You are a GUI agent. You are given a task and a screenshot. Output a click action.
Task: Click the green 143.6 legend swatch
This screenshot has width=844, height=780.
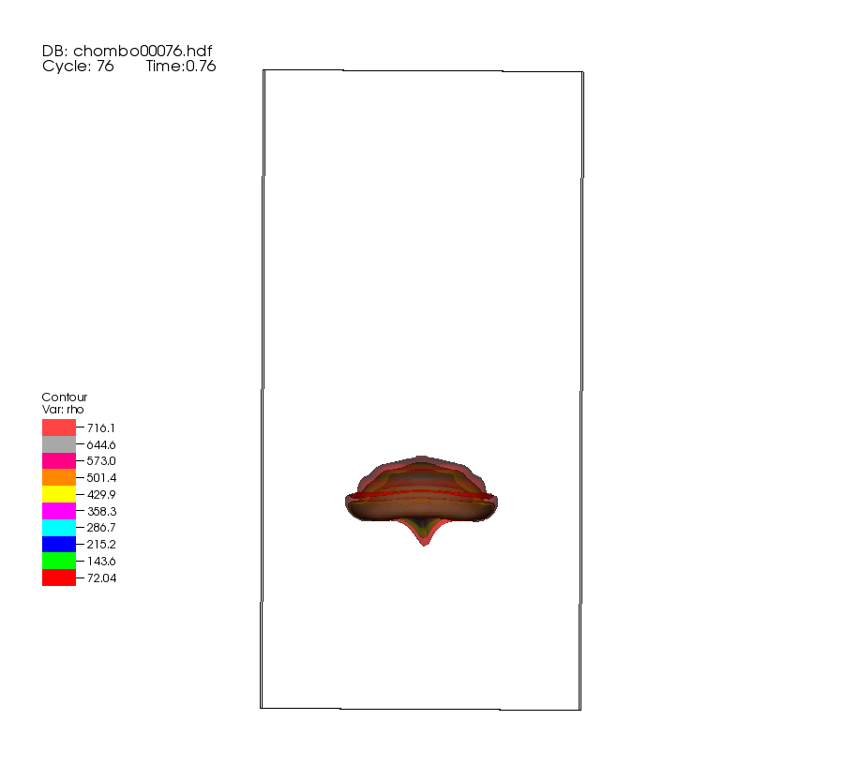coord(59,561)
